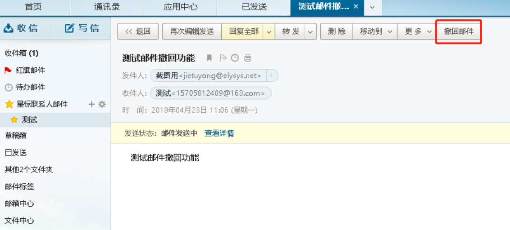
Task: Expand the 更多 options menu
Action: pos(417,31)
